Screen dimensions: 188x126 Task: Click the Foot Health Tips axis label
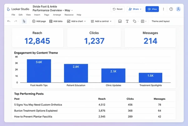pyautogui.click(x=39, y=85)
